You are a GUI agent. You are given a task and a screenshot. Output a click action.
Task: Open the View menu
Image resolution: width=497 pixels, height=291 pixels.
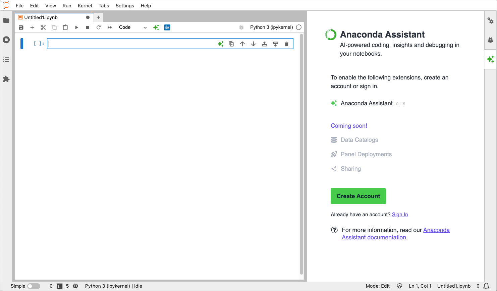point(51,6)
